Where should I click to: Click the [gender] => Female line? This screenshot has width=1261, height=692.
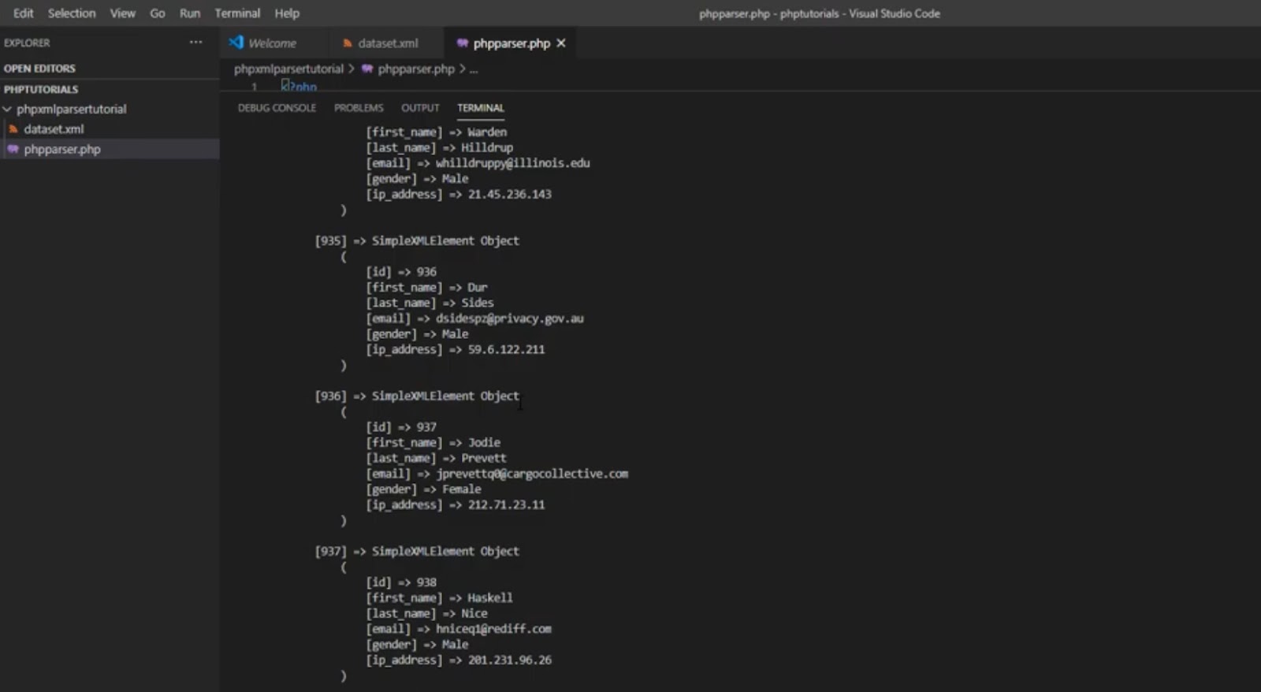click(423, 489)
